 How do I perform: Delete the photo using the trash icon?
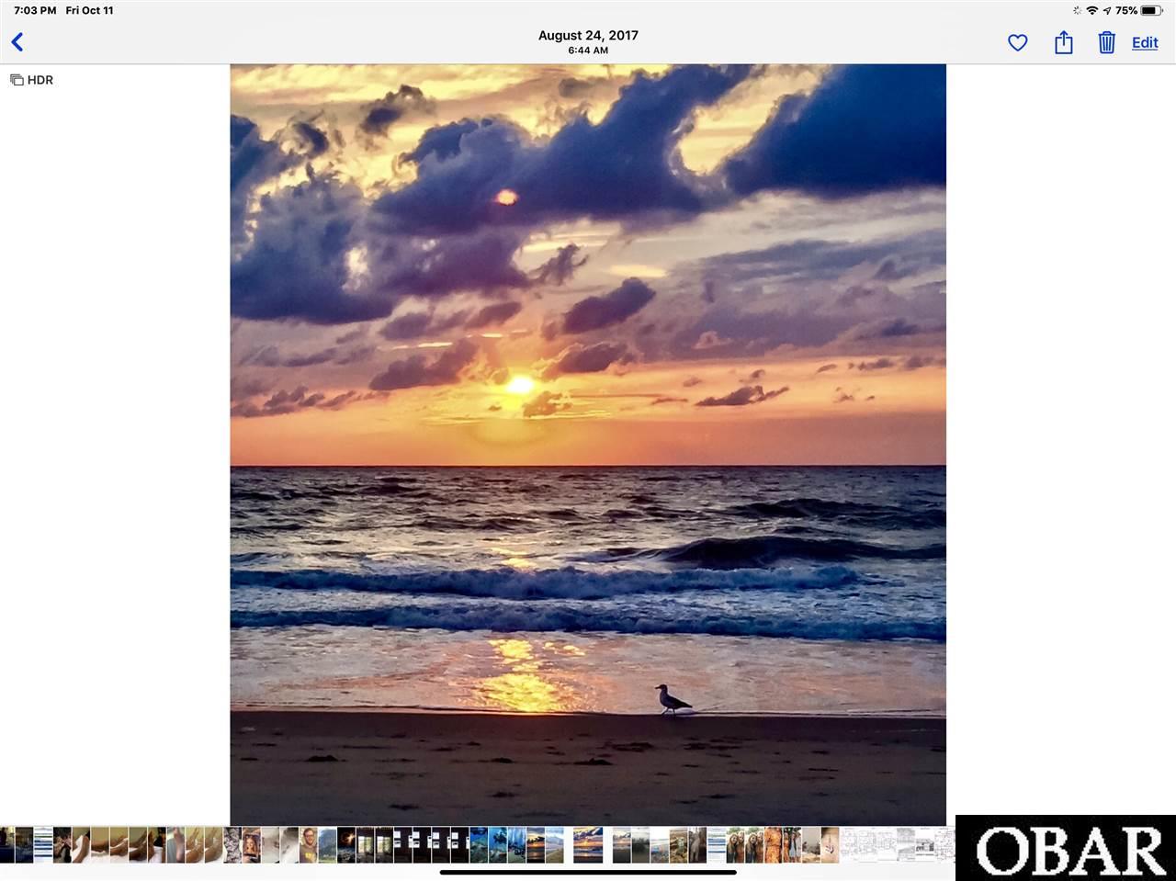pyautogui.click(x=1106, y=42)
